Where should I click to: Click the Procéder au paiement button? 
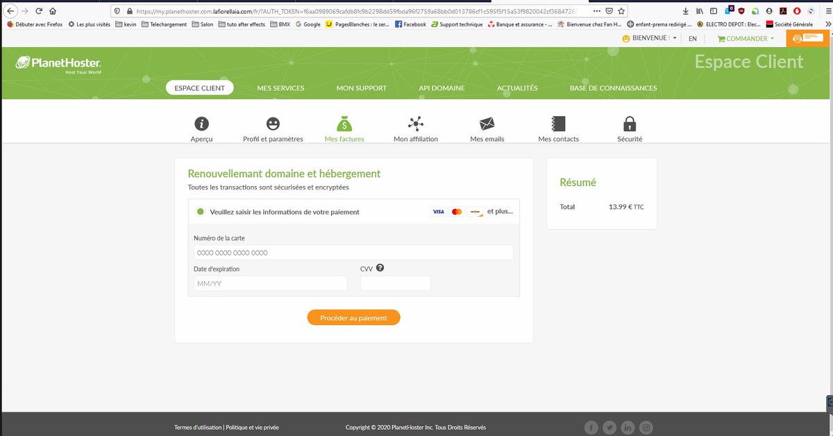click(353, 317)
